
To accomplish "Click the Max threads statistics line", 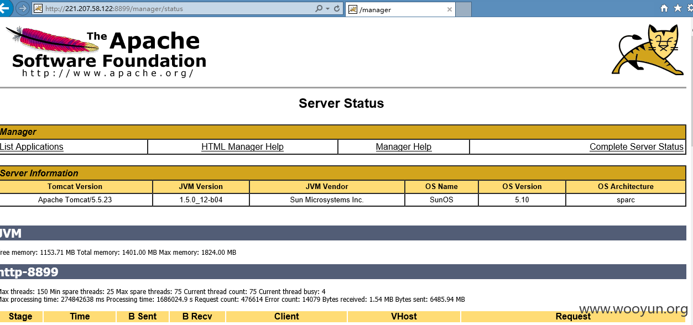I will (x=163, y=292).
